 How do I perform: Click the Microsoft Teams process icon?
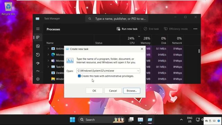53,61
